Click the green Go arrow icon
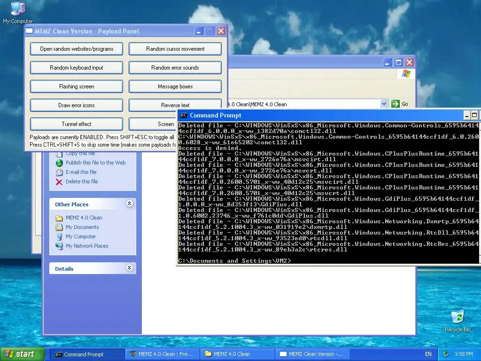Screen dimensions: 481x361 396,104
